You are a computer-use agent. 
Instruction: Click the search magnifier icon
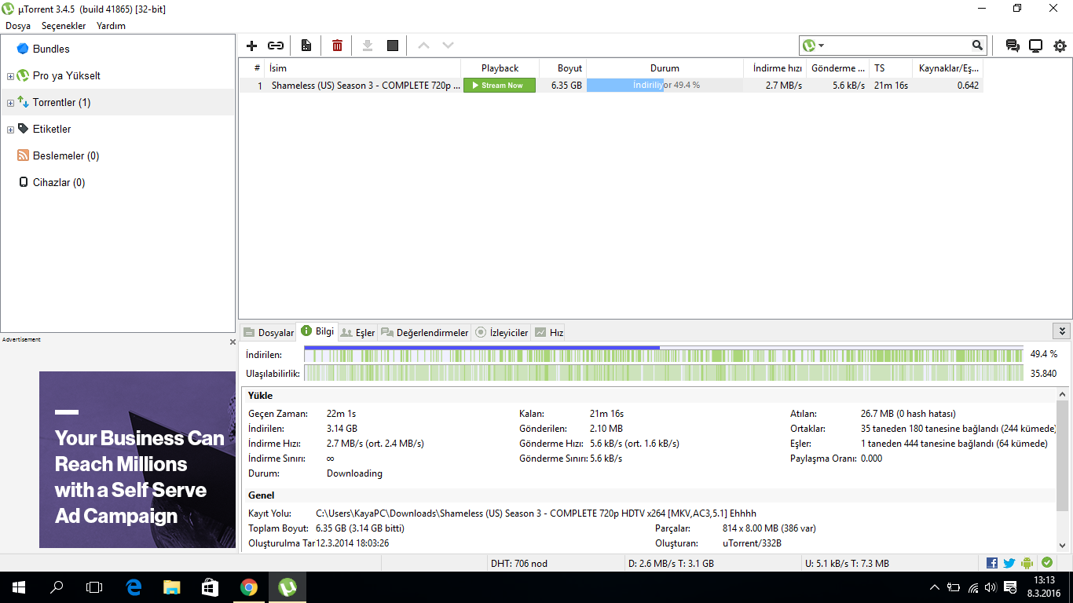(977, 46)
